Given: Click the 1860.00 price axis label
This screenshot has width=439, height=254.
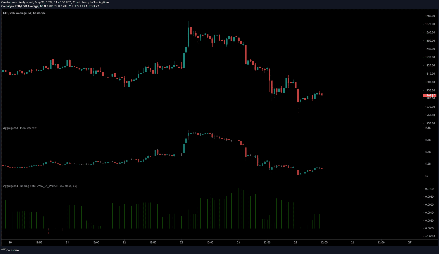Looking at the screenshot, I should point(430,32).
